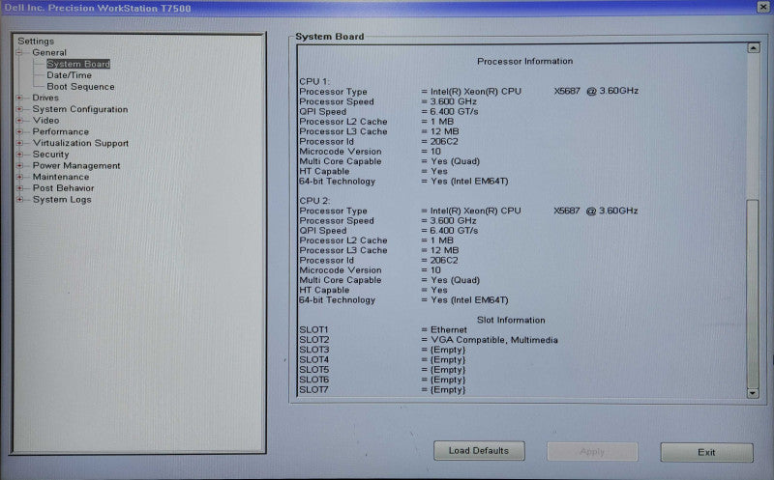Image resolution: width=774 pixels, height=480 pixels.
Task: Click the scrollbar up arrow
Action: coord(754,47)
